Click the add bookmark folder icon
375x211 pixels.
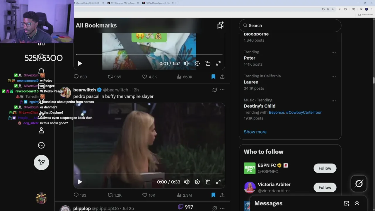tap(221, 25)
